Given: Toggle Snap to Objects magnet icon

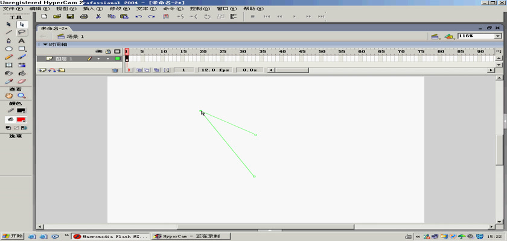Looking at the screenshot, I should (x=165, y=16).
